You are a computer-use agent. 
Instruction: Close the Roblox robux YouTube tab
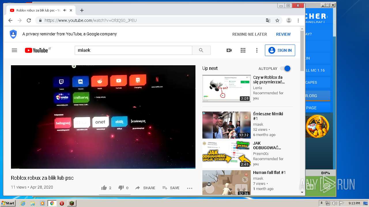pos(71,10)
